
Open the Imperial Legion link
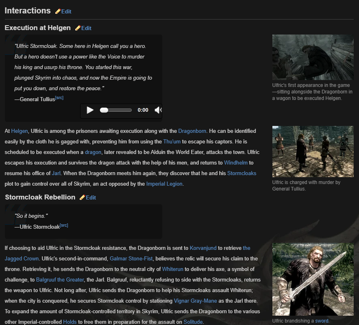tap(164, 184)
